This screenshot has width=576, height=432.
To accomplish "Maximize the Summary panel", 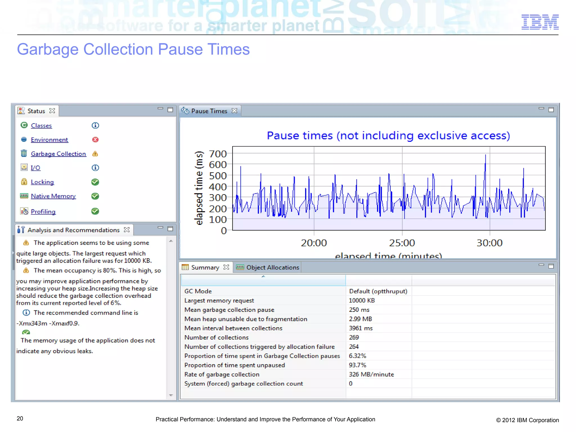I will point(551,266).
